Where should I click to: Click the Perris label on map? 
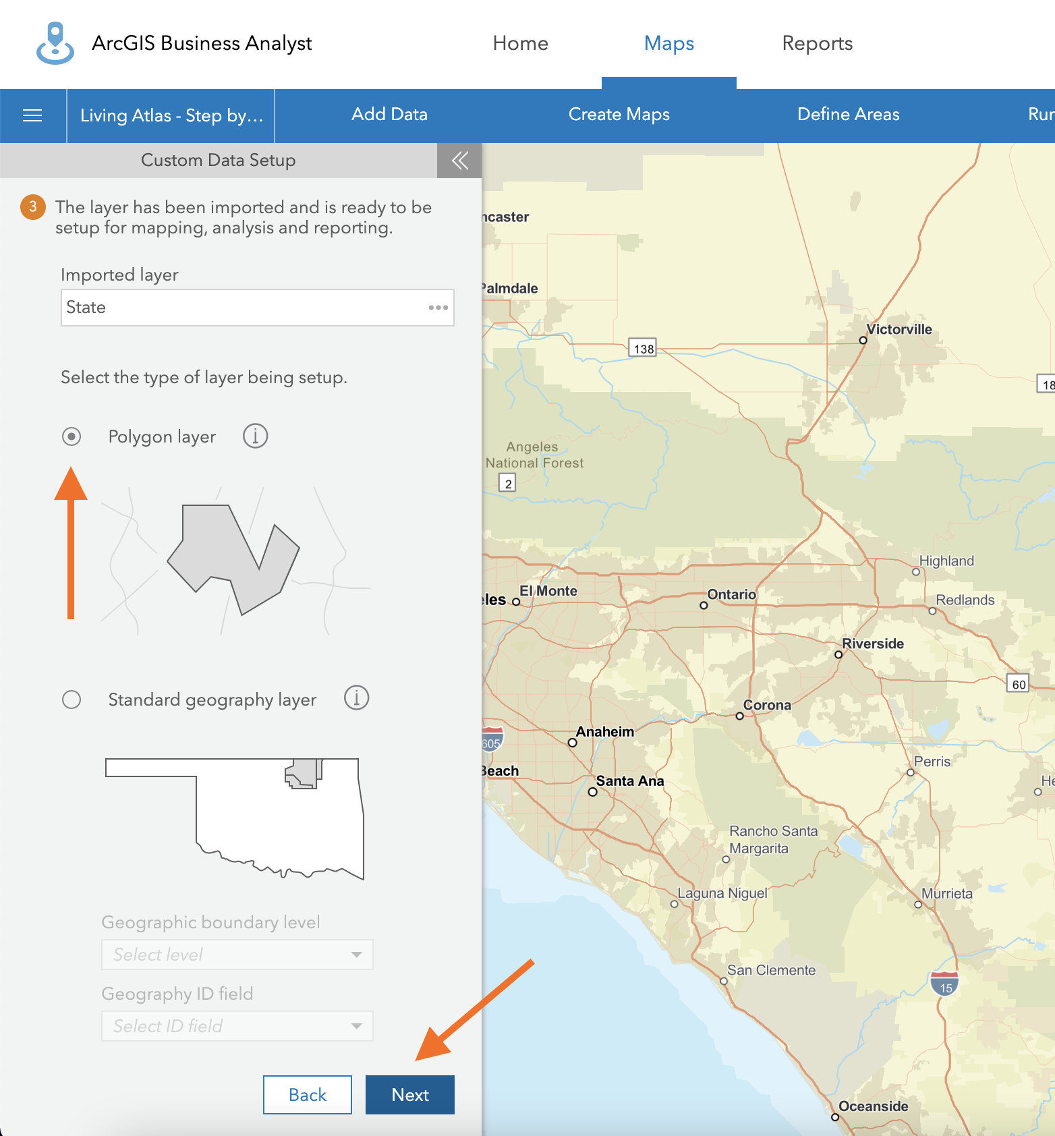click(x=932, y=762)
